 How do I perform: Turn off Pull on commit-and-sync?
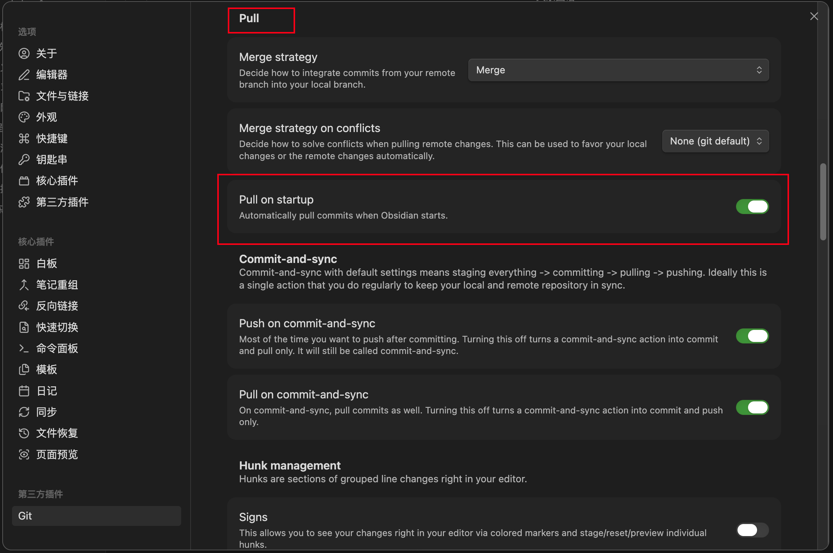[x=752, y=407]
